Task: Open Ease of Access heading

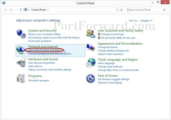Action: click(108, 76)
